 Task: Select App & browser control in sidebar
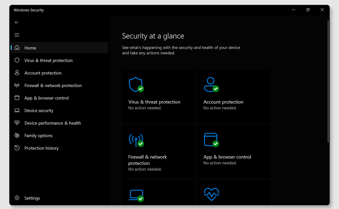(x=60, y=98)
